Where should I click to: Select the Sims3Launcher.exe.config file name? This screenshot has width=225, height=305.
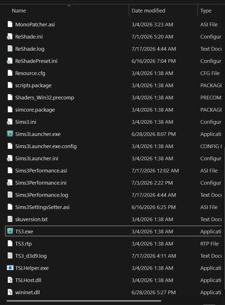pos(46,146)
